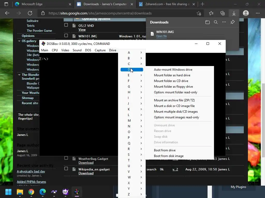Click View link under OS/2 VHD
This screenshot has width=265, height=198.
point(82,30)
